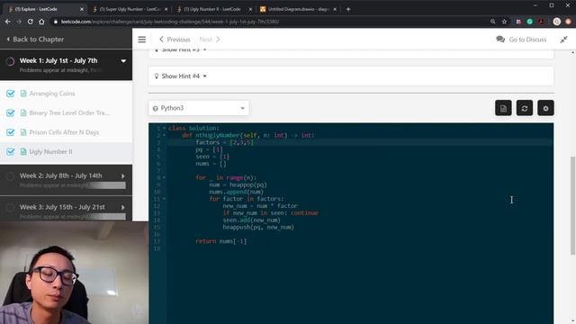Image resolution: width=576 pixels, height=324 pixels.
Task: Open editor settings gear button
Action: click(x=546, y=108)
